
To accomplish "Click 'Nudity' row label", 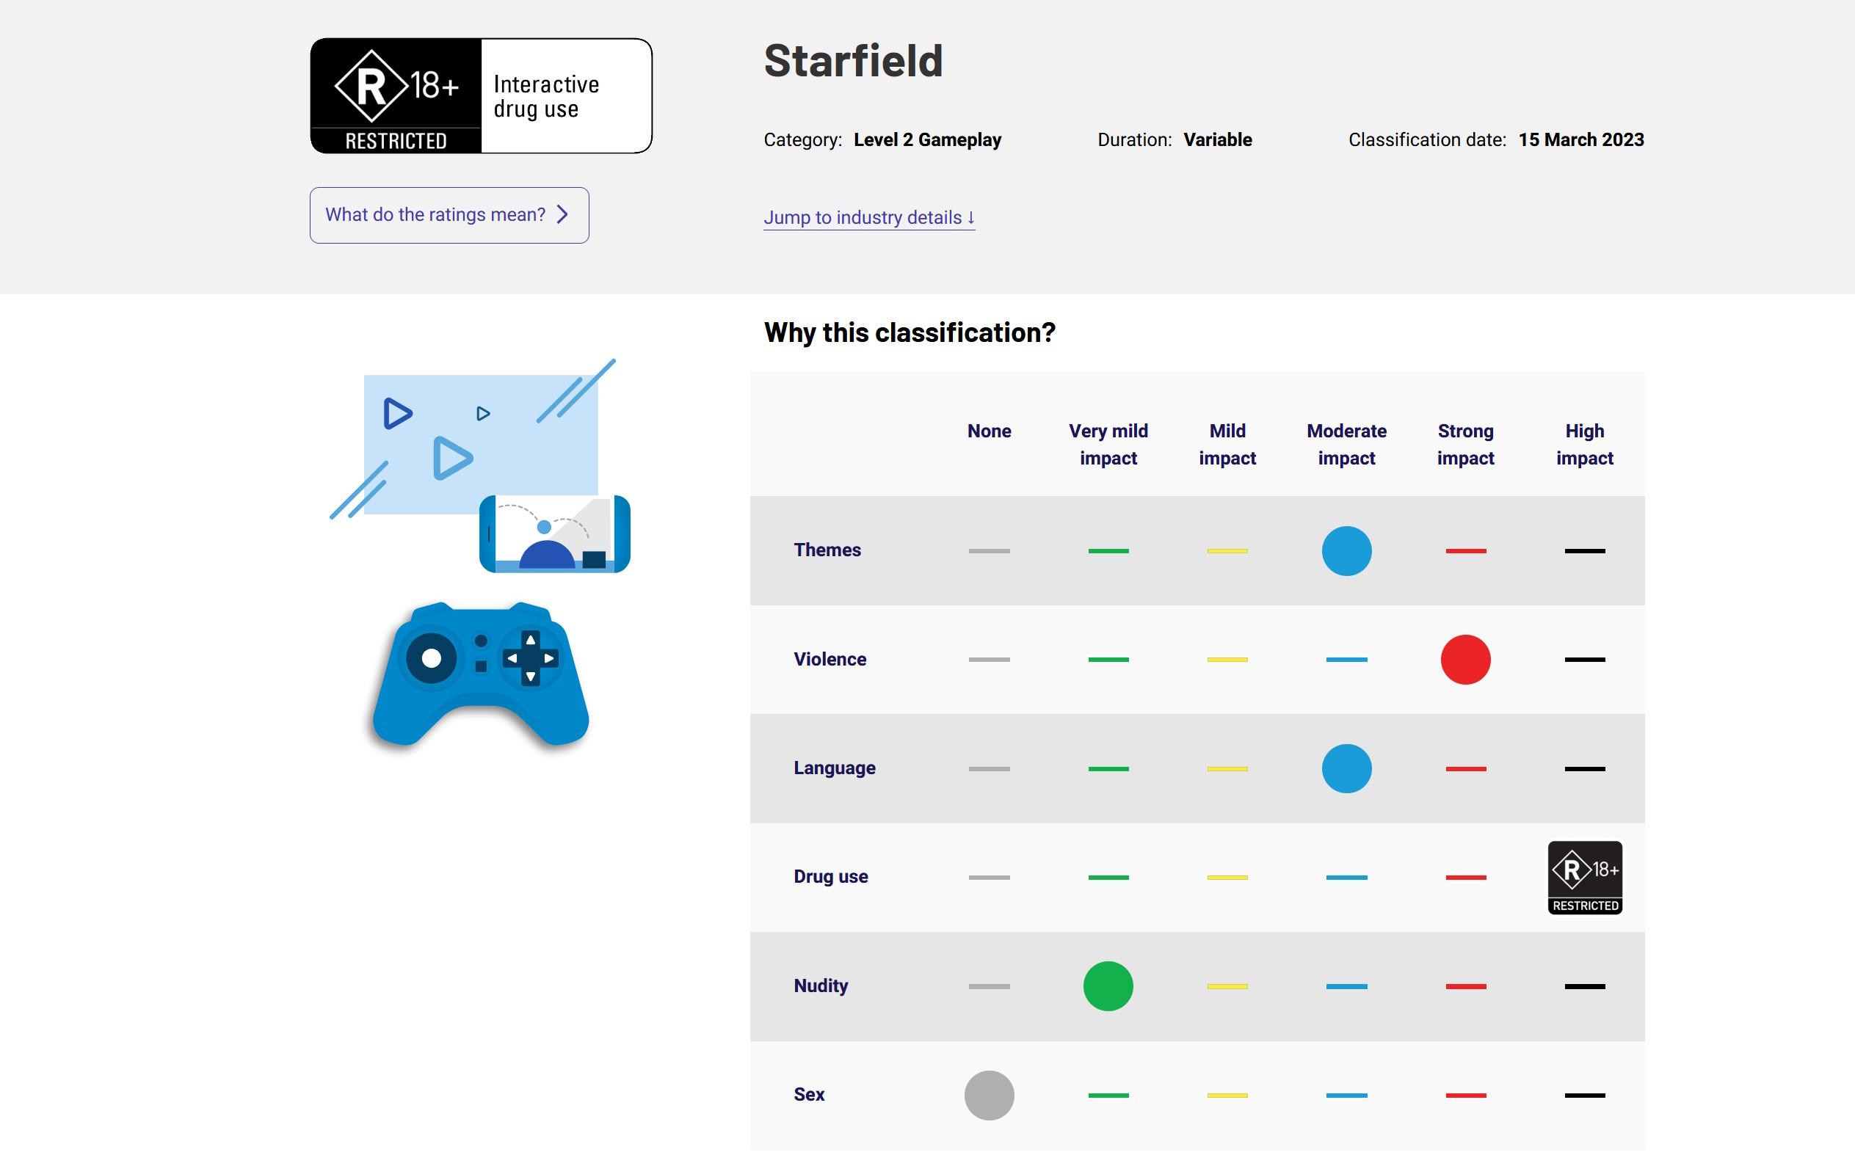I will (x=821, y=985).
